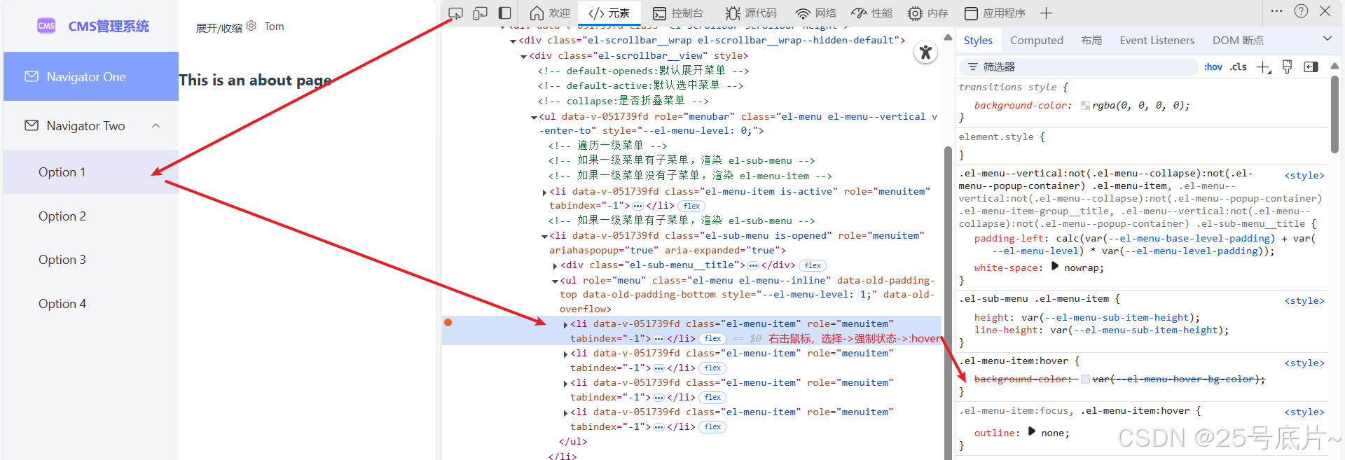Toggle flex badge on highlighted li row

(713, 339)
